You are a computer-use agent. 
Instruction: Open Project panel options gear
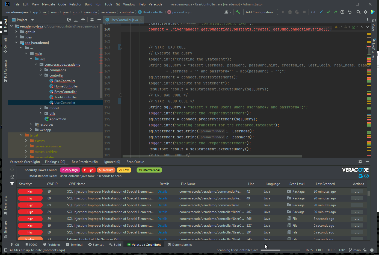(92, 20)
